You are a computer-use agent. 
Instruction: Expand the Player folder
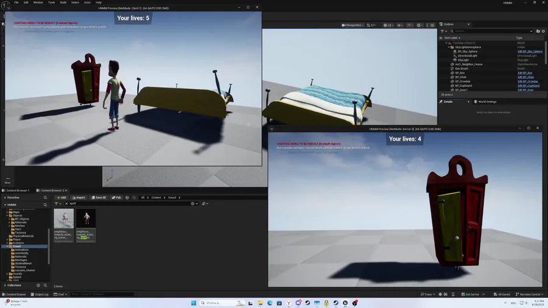click(x=7, y=240)
